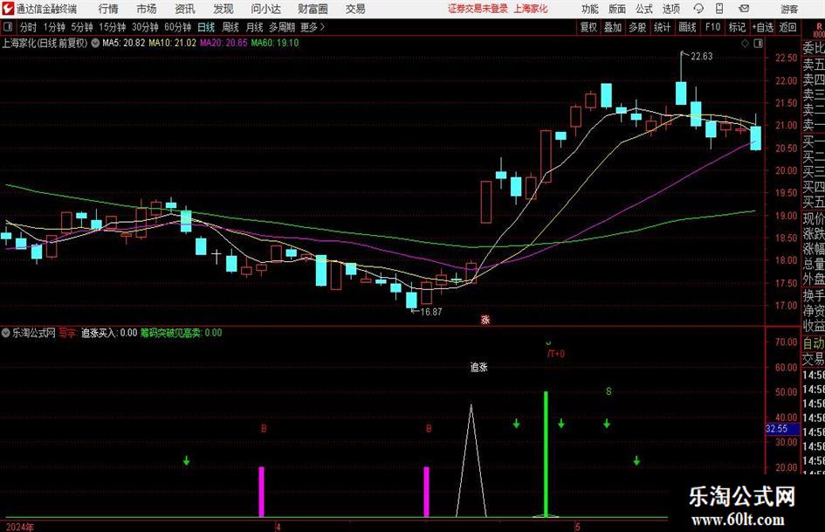Select the 30分钟 period tab
This screenshot has height=532, width=825.
(145, 27)
